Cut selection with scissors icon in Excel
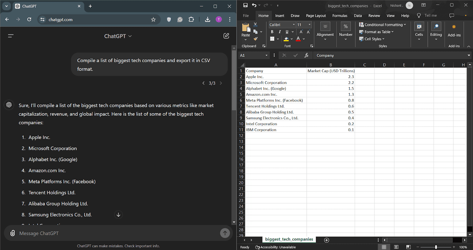The height and width of the screenshot is (250, 473). tap(255, 25)
